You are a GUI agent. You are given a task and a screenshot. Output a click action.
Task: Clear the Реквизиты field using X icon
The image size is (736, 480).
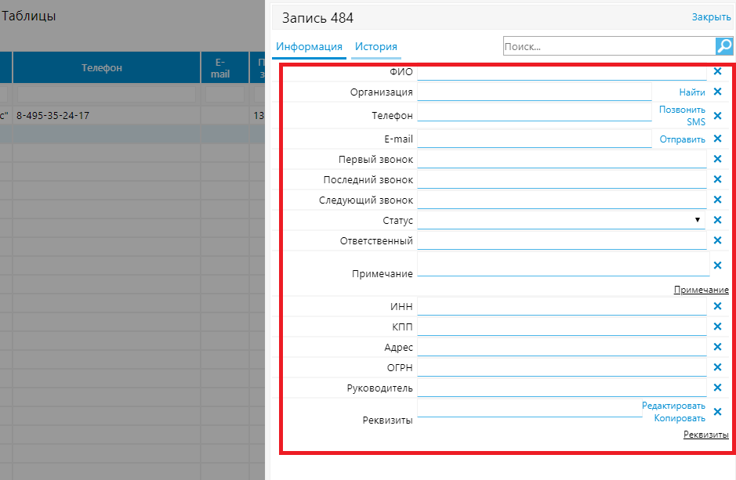tap(717, 412)
